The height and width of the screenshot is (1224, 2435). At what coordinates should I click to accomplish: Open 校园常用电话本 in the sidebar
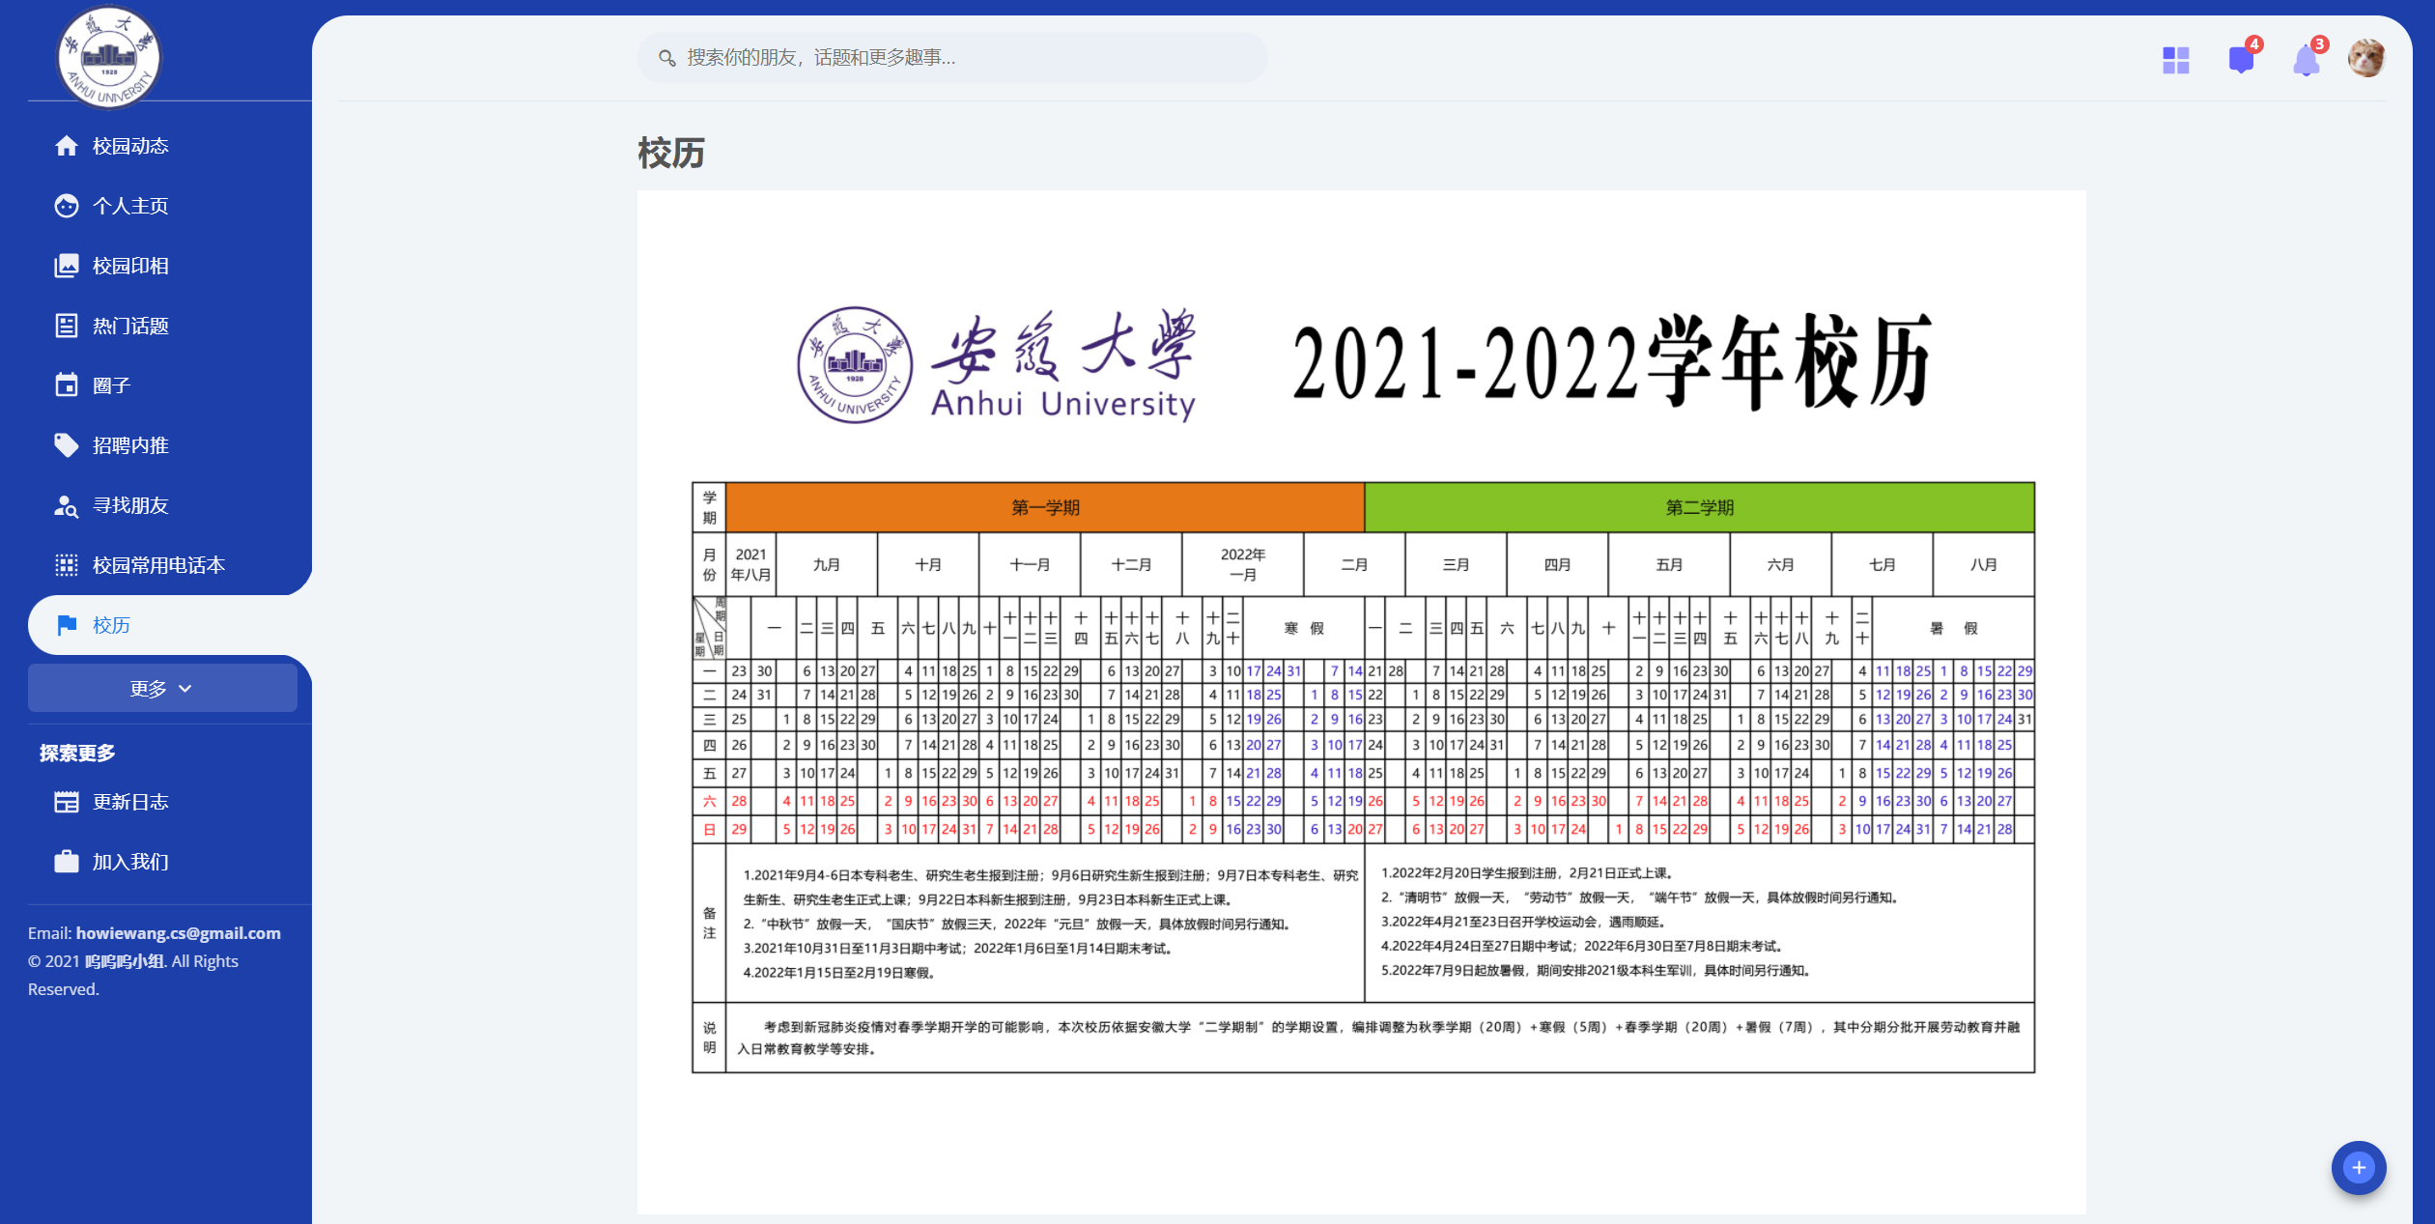(x=158, y=565)
